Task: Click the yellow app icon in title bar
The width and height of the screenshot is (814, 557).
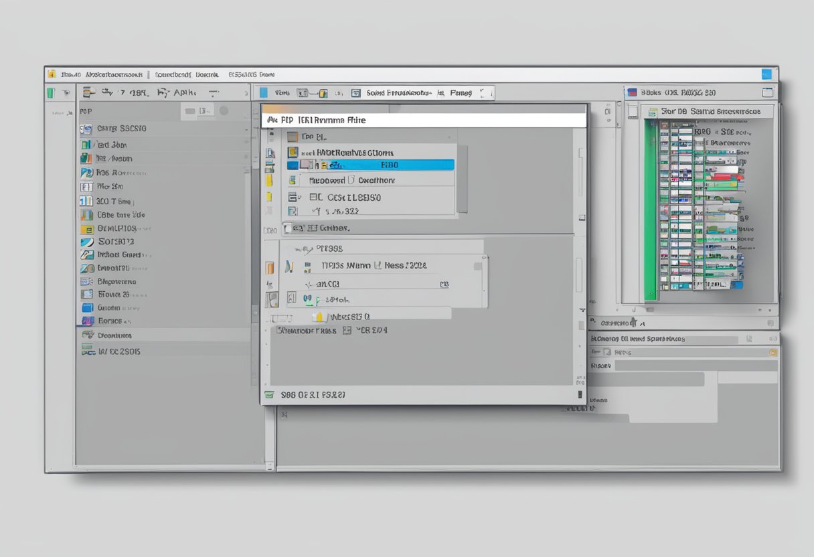Action: tap(50, 75)
